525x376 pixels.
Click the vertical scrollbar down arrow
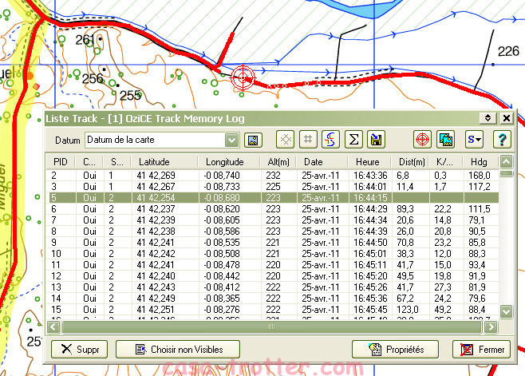click(506, 311)
